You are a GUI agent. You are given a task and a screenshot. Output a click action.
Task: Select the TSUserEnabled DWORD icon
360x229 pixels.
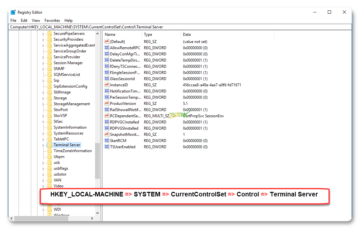(x=107, y=147)
